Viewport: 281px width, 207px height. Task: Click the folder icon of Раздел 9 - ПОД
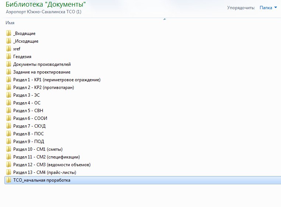click(x=8, y=141)
